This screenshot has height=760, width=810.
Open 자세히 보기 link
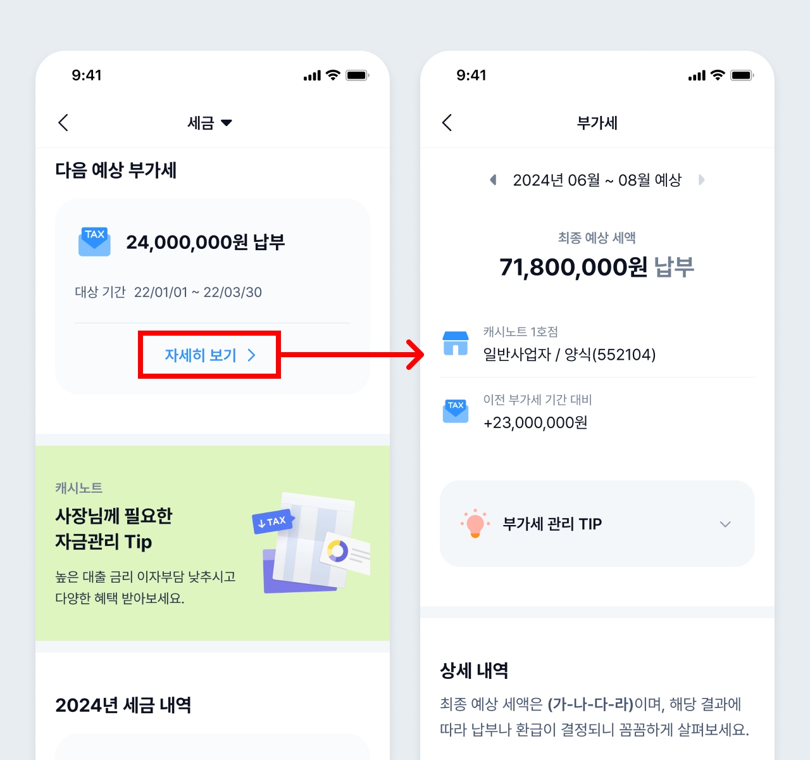pos(209,355)
